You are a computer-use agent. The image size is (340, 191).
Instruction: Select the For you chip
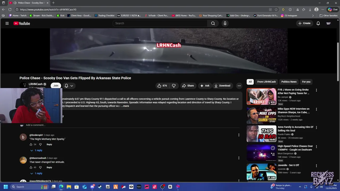(x=306, y=82)
